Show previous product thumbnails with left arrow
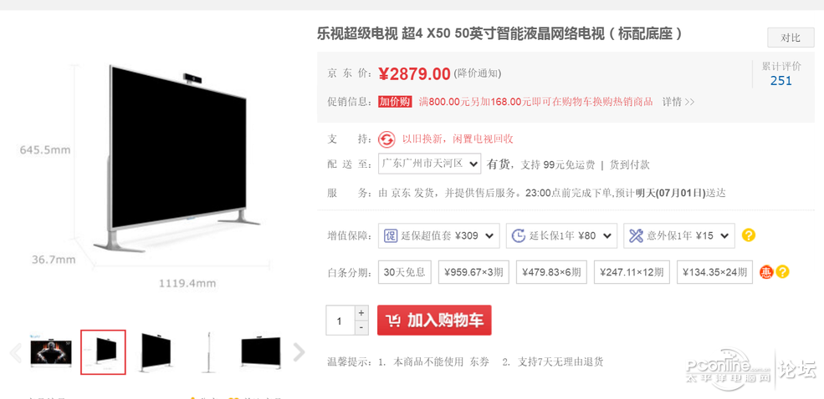 tap(16, 352)
